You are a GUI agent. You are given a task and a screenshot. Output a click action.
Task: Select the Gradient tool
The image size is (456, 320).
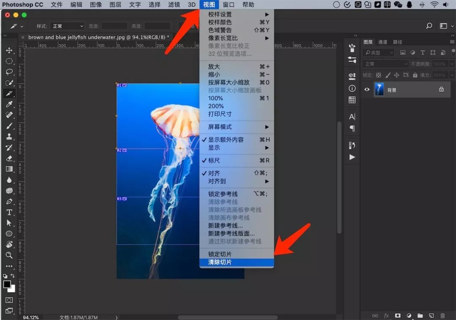pyautogui.click(x=9, y=169)
